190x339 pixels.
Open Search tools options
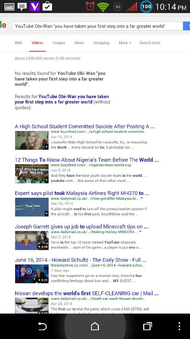(150, 43)
